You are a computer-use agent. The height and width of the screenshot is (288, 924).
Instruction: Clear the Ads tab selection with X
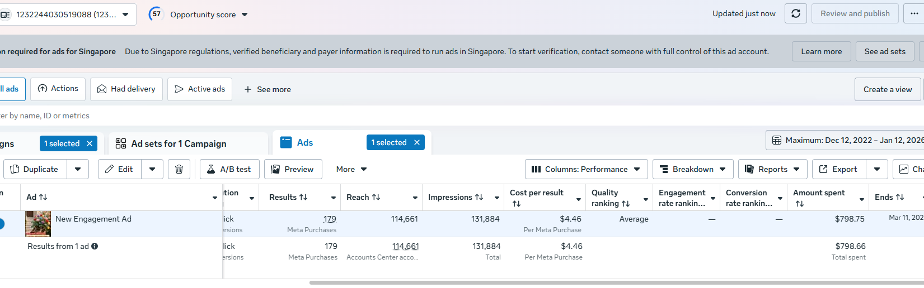tap(417, 143)
